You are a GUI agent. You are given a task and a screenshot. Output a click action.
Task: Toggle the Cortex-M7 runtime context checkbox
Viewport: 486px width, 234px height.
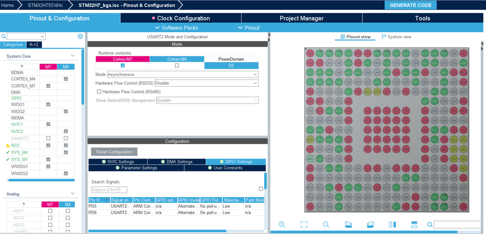123,65
